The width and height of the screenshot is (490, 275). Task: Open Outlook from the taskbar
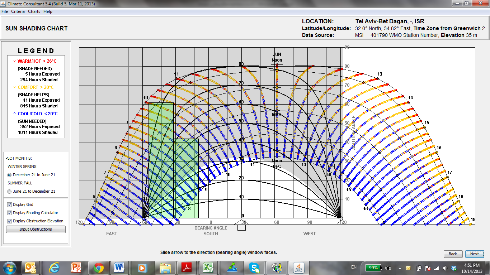(x=30, y=267)
